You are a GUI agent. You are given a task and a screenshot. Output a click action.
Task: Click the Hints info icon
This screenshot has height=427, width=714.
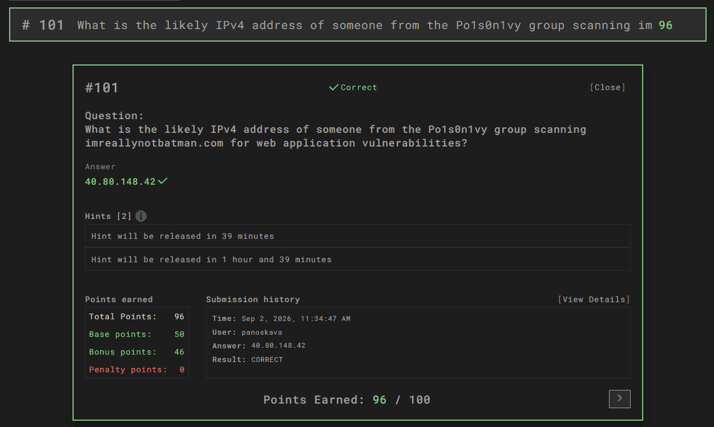point(141,216)
